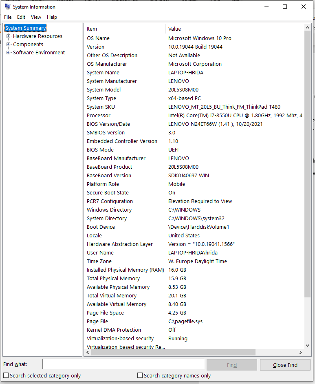Image resolution: width=315 pixels, height=384 pixels.
Task: Select the System Name row
Action: (x=194, y=72)
